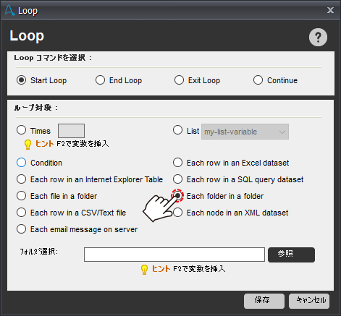Select the Condition loop option

point(21,163)
